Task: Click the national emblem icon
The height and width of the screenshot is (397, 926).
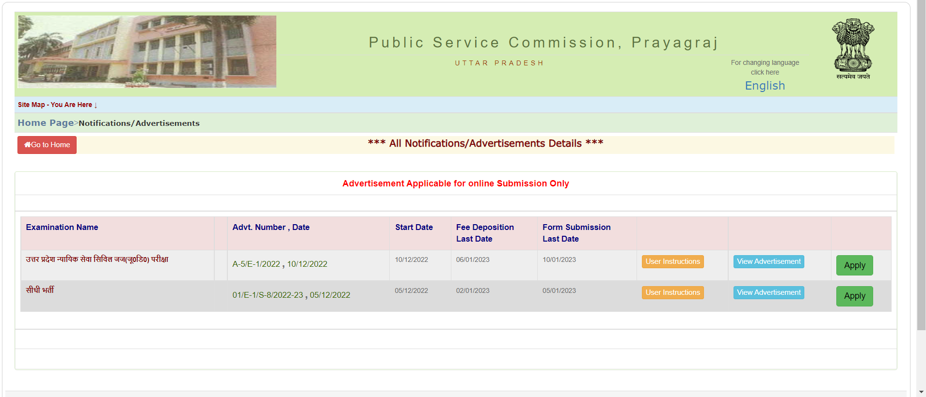Action: pos(853,48)
